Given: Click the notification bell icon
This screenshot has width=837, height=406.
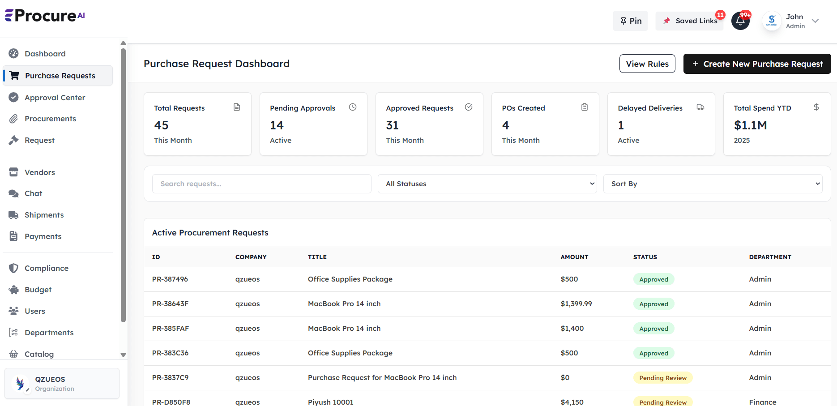Looking at the screenshot, I should coord(740,21).
